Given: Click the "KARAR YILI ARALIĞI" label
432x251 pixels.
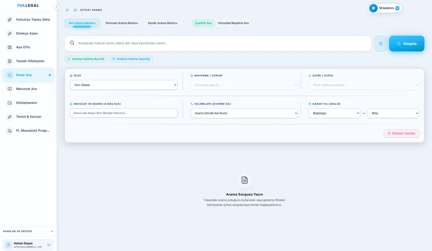Looking at the screenshot, I should [326, 104].
